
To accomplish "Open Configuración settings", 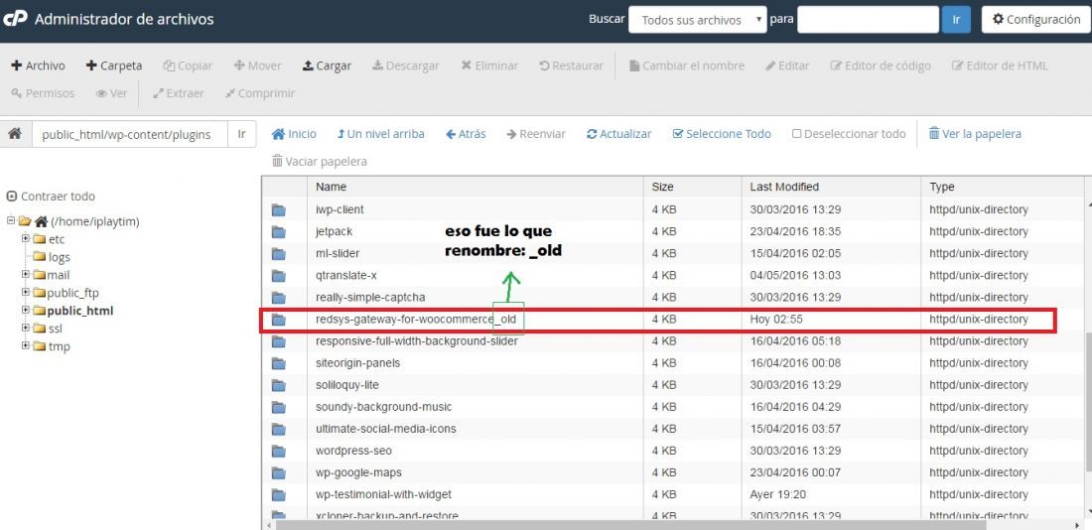I will [x=1035, y=20].
